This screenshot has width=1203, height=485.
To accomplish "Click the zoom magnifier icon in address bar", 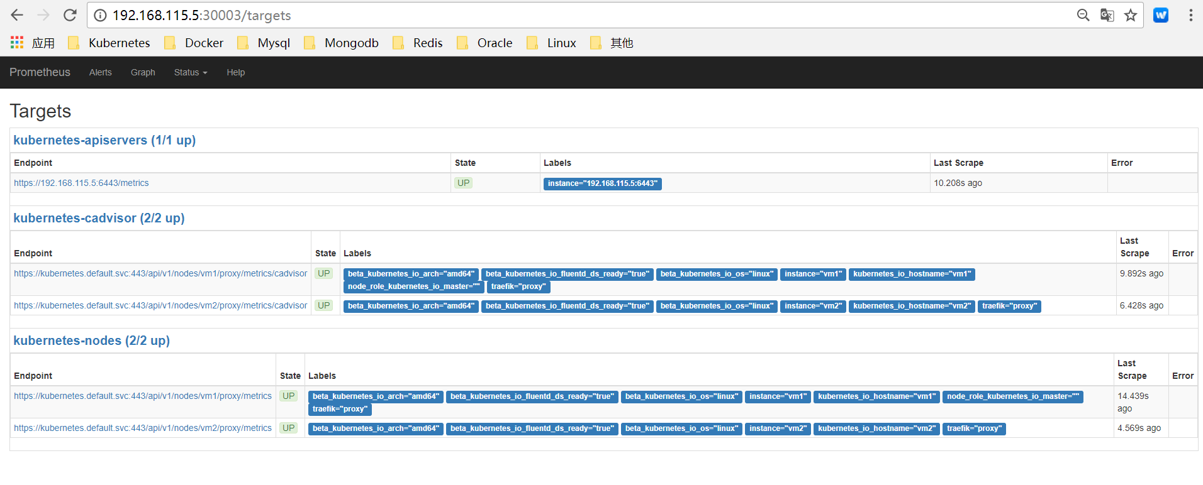I will [x=1083, y=15].
